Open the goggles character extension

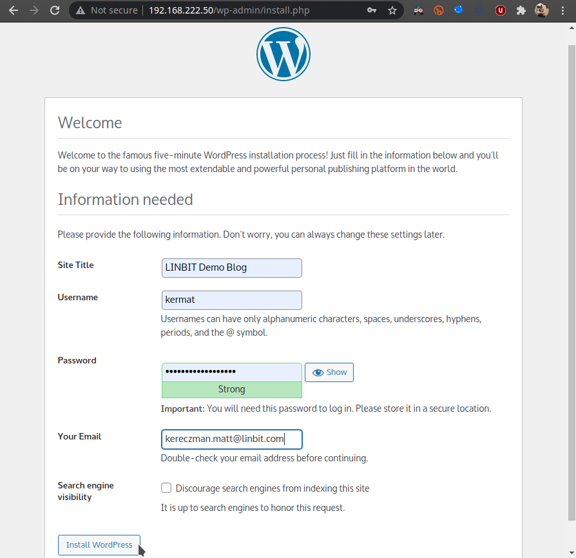tap(418, 10)
